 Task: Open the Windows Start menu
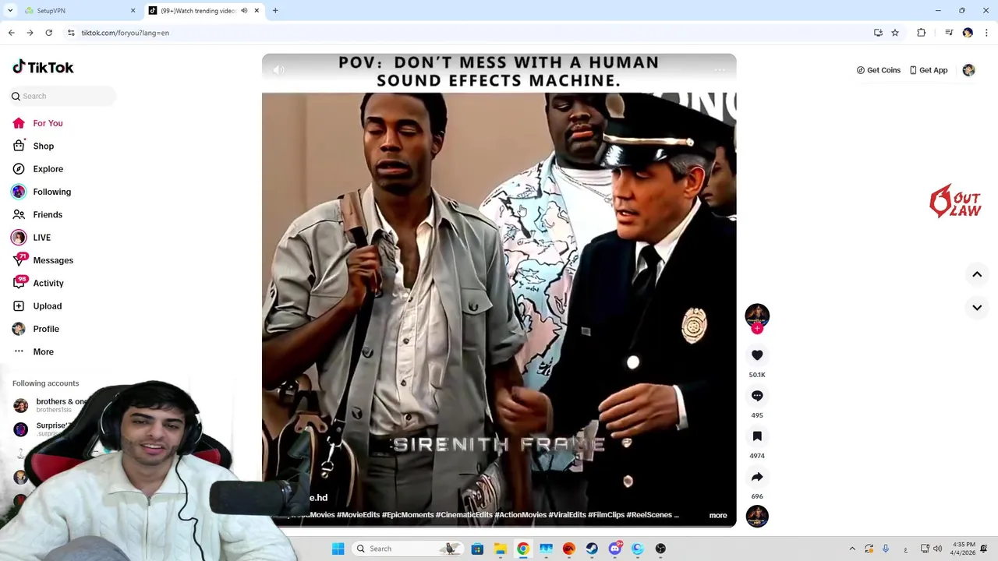(338, 549)
